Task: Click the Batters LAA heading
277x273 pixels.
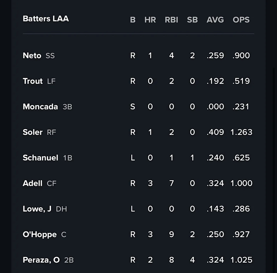Action: [x=46, y=19]
